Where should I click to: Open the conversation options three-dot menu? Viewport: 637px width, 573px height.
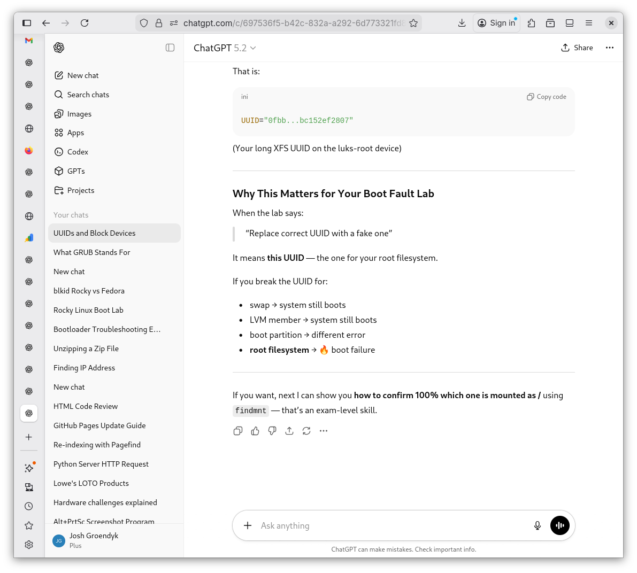pyautogui.click(x=610, y=48)
